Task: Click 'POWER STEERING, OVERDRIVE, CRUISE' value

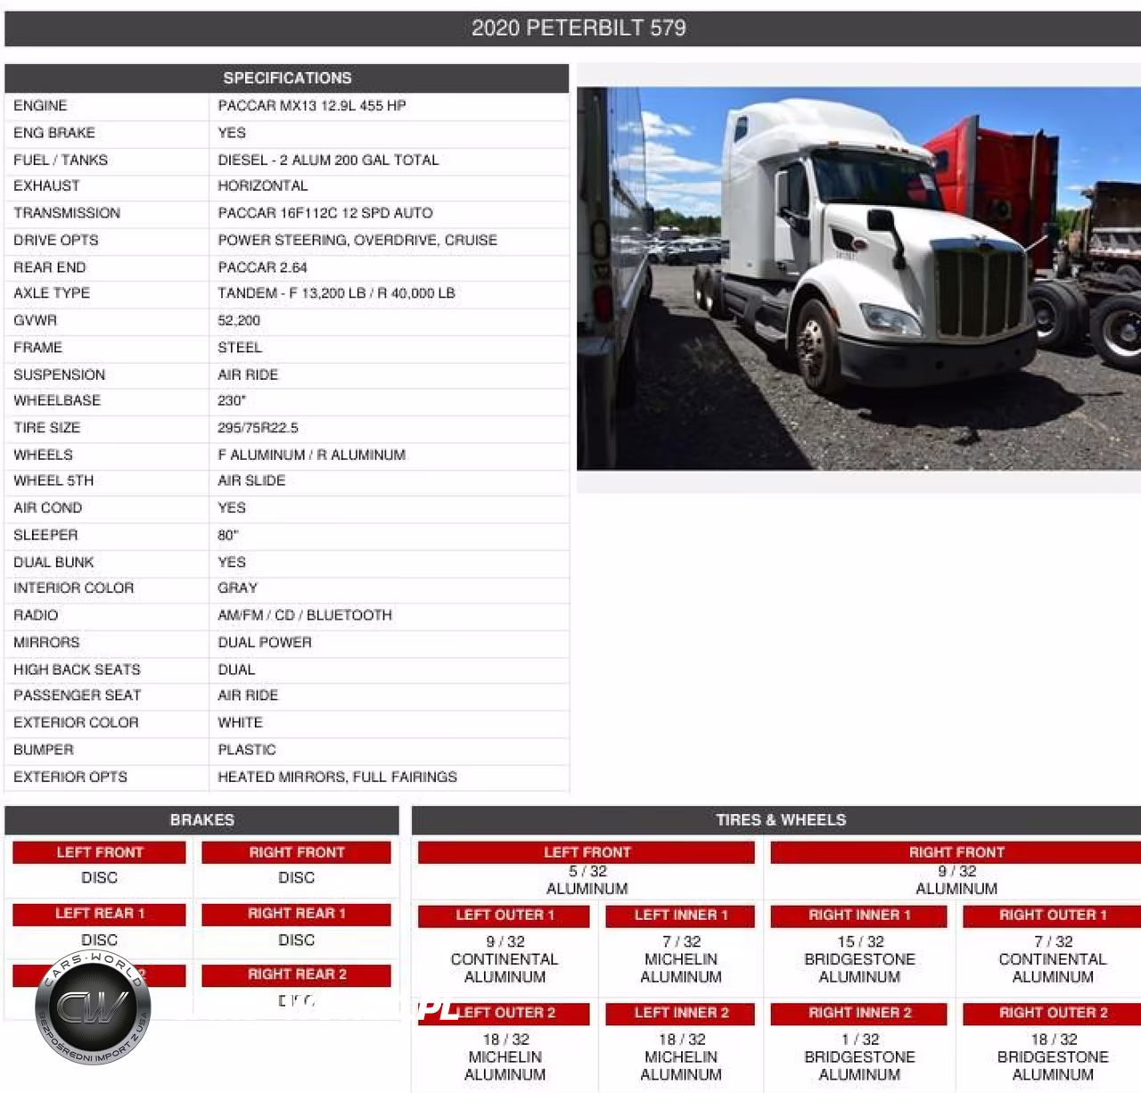Action: point(357,241)
